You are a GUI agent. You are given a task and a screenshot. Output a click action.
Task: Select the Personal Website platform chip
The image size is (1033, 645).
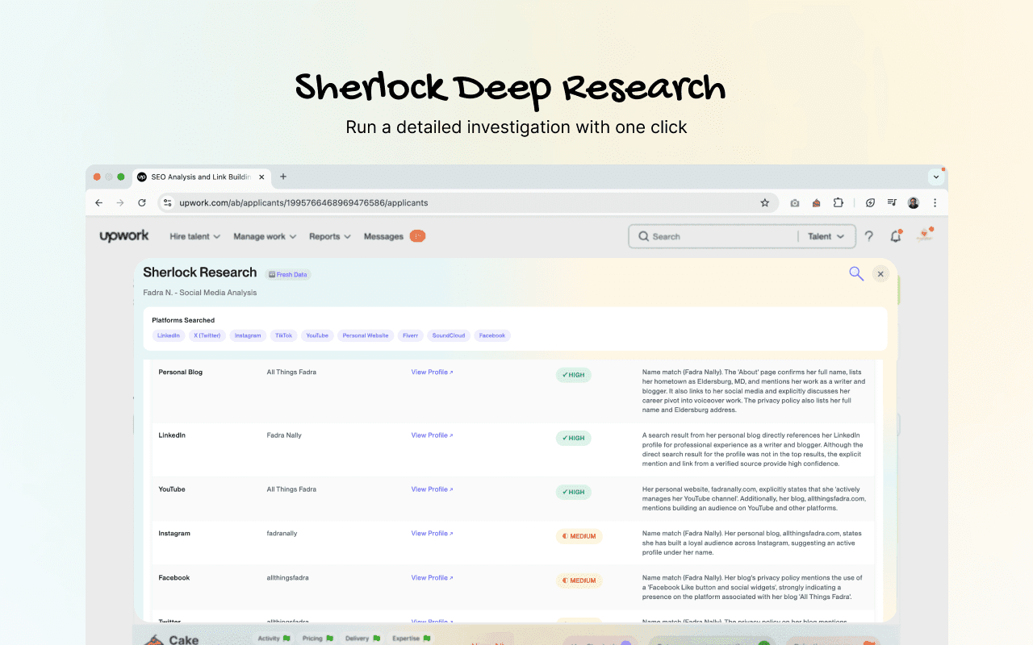pos(366,335)
